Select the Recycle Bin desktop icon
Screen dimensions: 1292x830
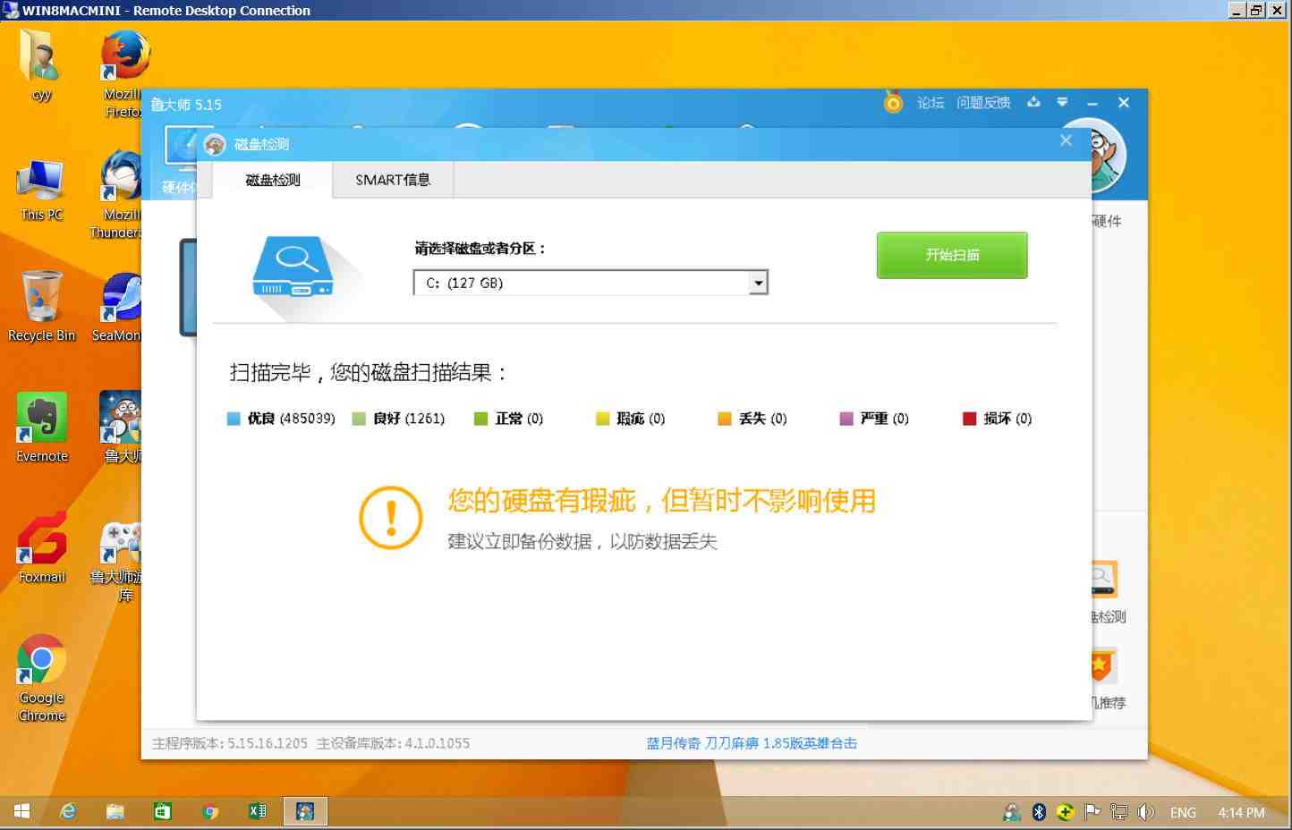pos(41,306)
